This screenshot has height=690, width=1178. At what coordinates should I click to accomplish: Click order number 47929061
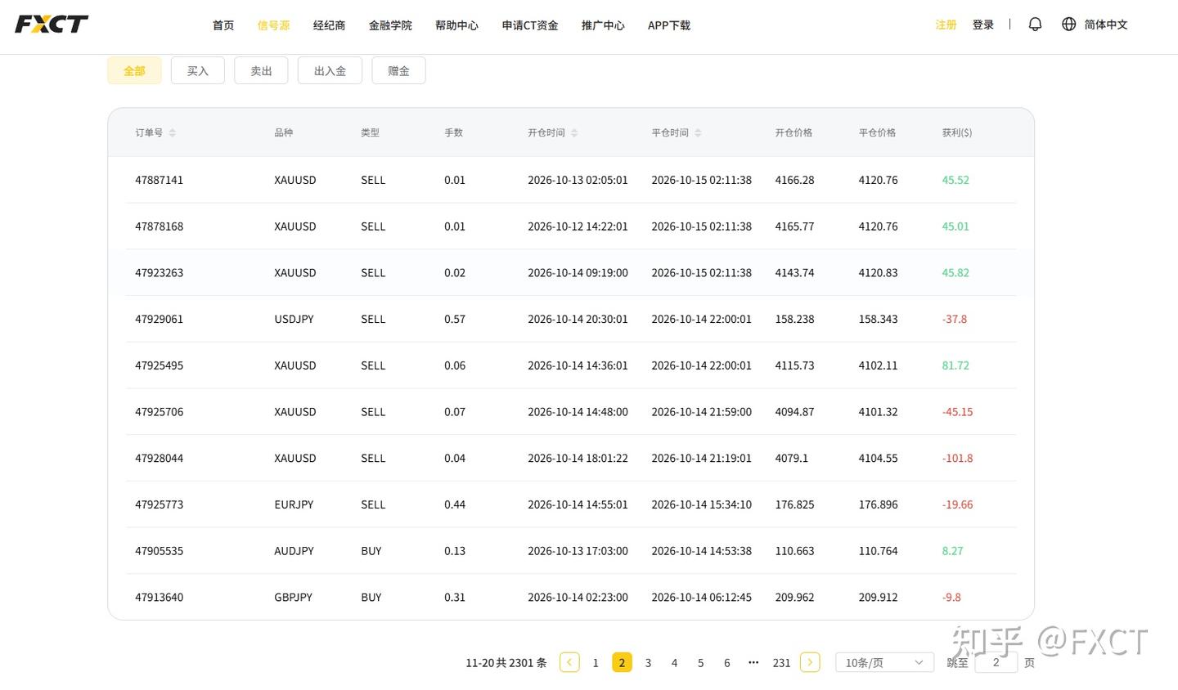pos(159,319)
